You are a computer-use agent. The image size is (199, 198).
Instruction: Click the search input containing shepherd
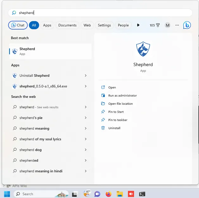coord(100,13)
